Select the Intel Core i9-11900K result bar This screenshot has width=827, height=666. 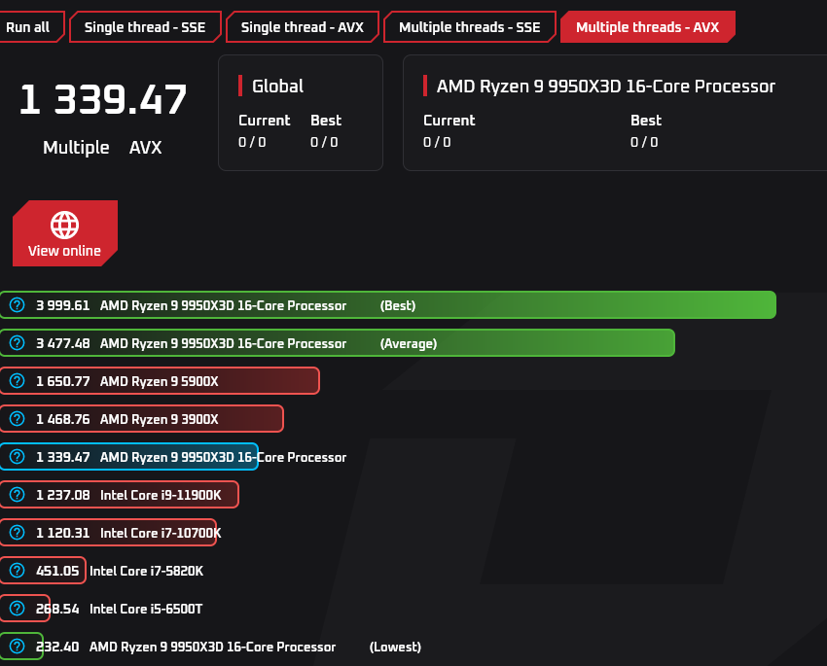click(120, 495)
